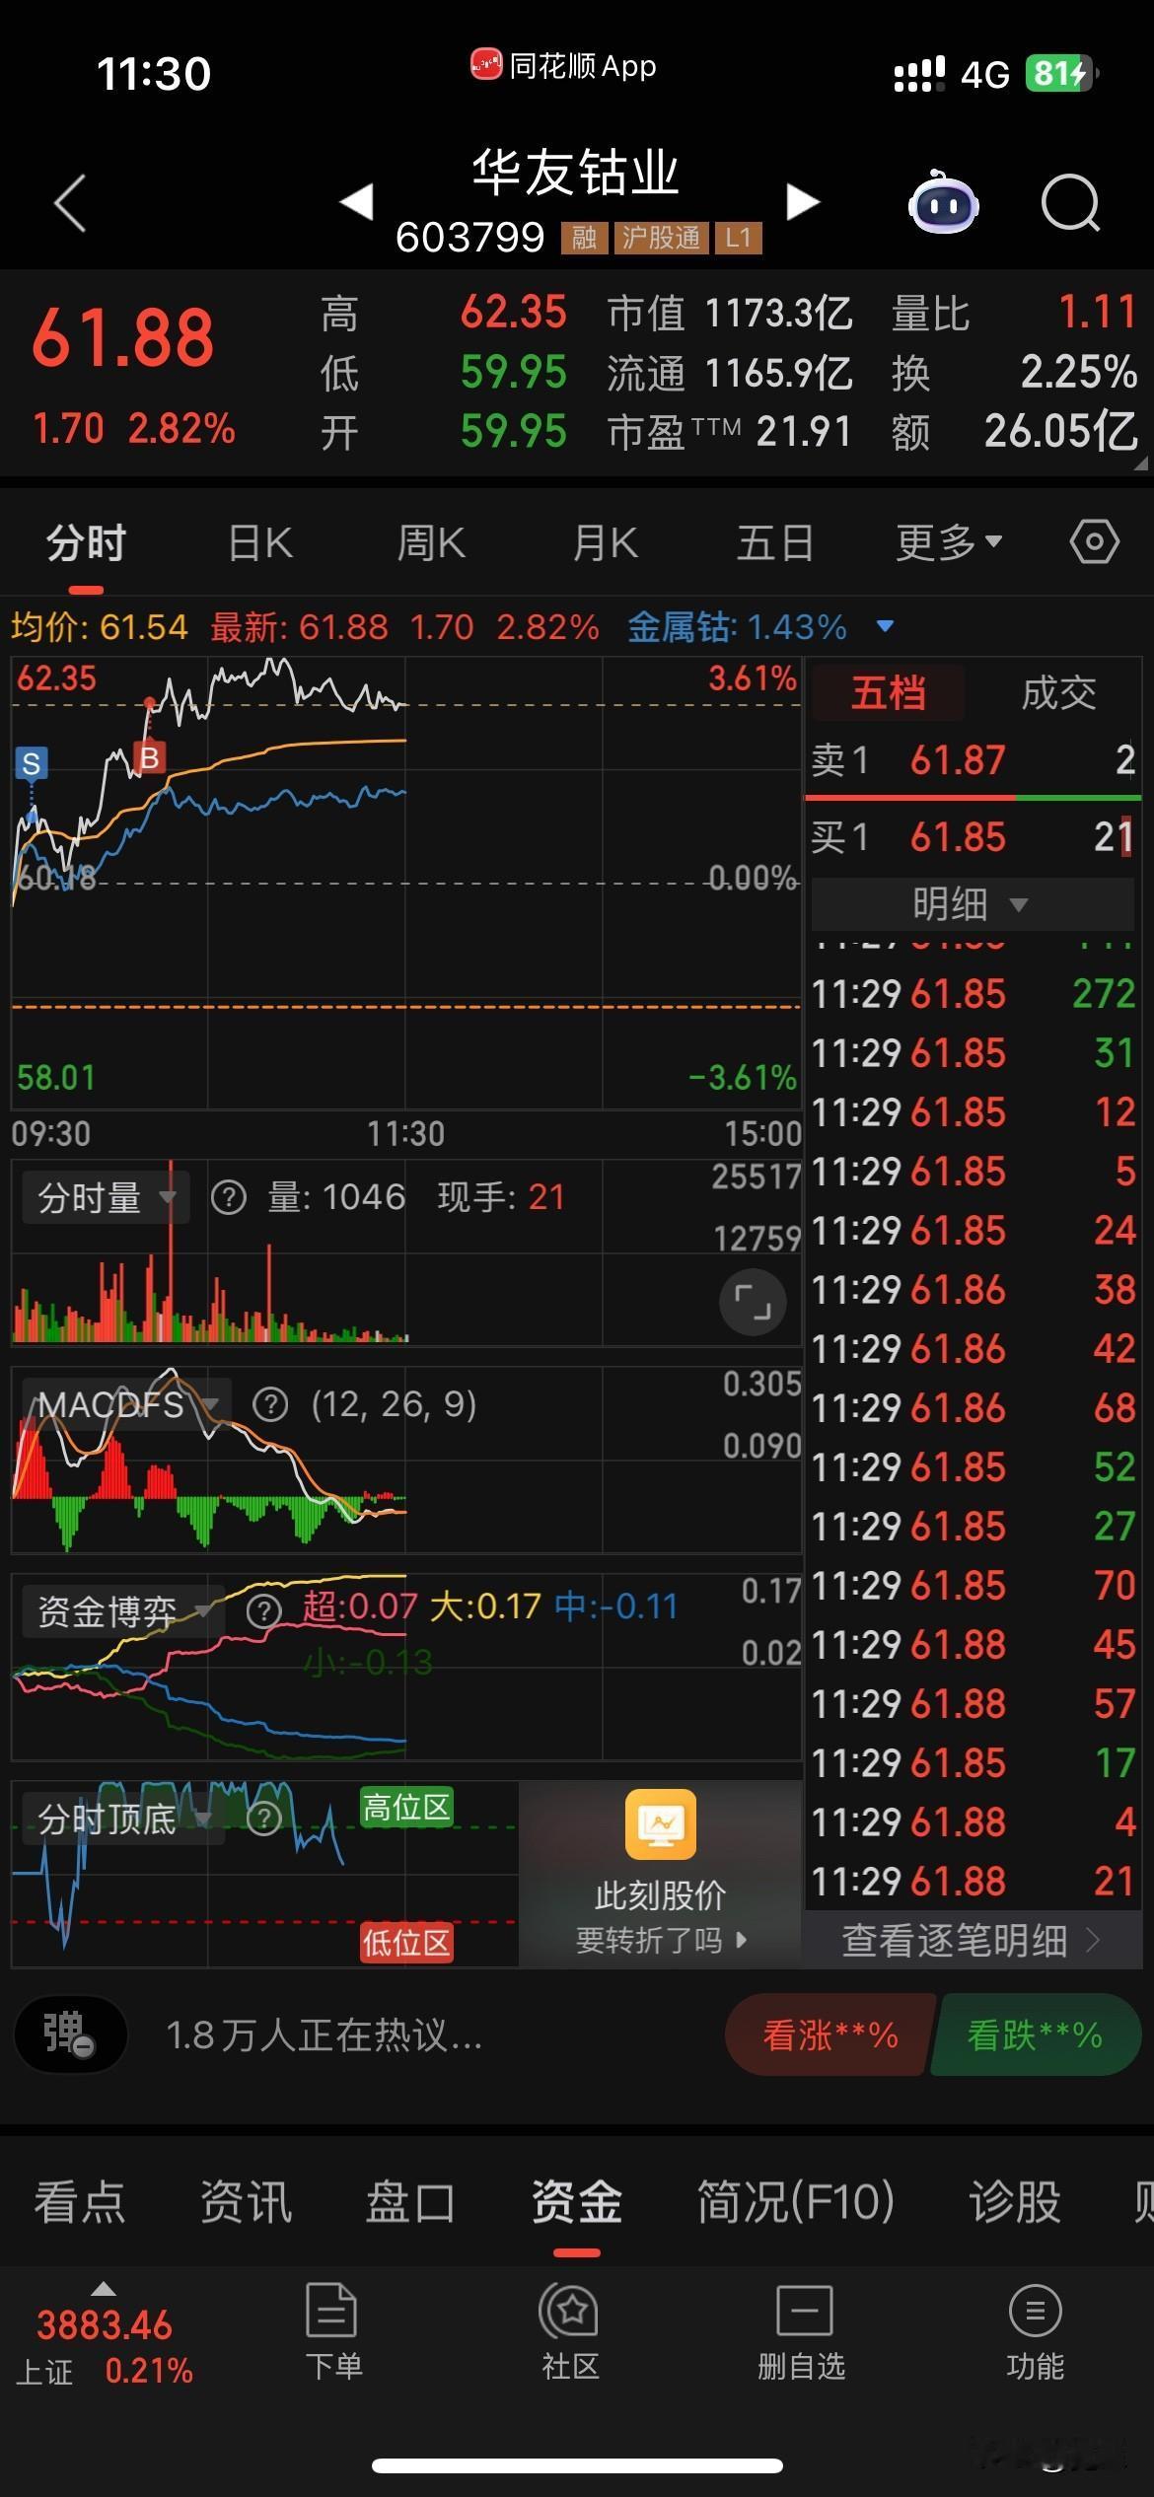This screenshot has width=1154, height=2497.
Task: Open the 简况(F10) tab
Action: click(x=796, y=2201)
